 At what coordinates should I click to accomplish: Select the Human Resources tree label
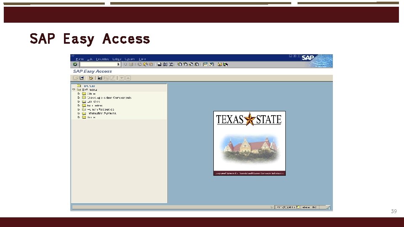click(x=101, y=109)
